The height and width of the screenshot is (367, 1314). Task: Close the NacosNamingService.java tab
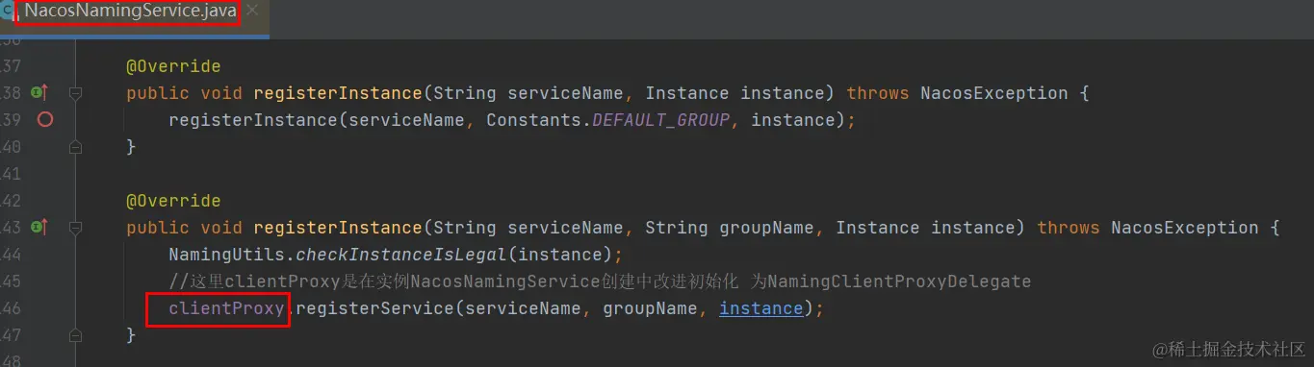(x=253, y=12)
